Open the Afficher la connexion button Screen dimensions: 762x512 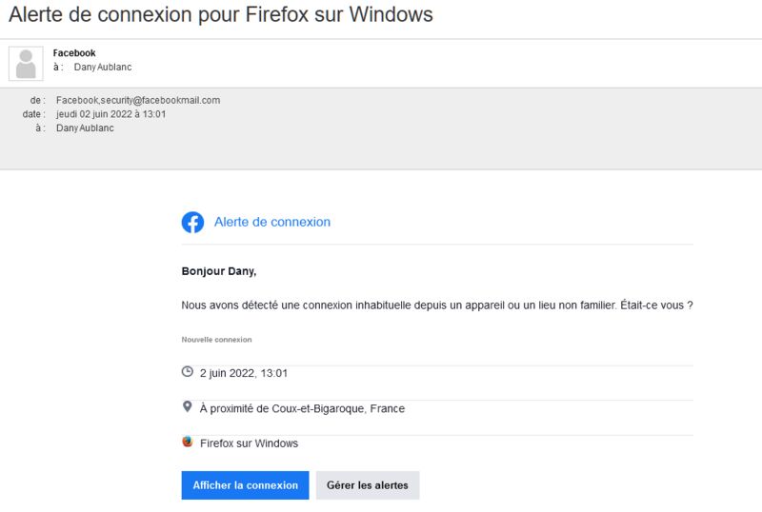point(246,485)
